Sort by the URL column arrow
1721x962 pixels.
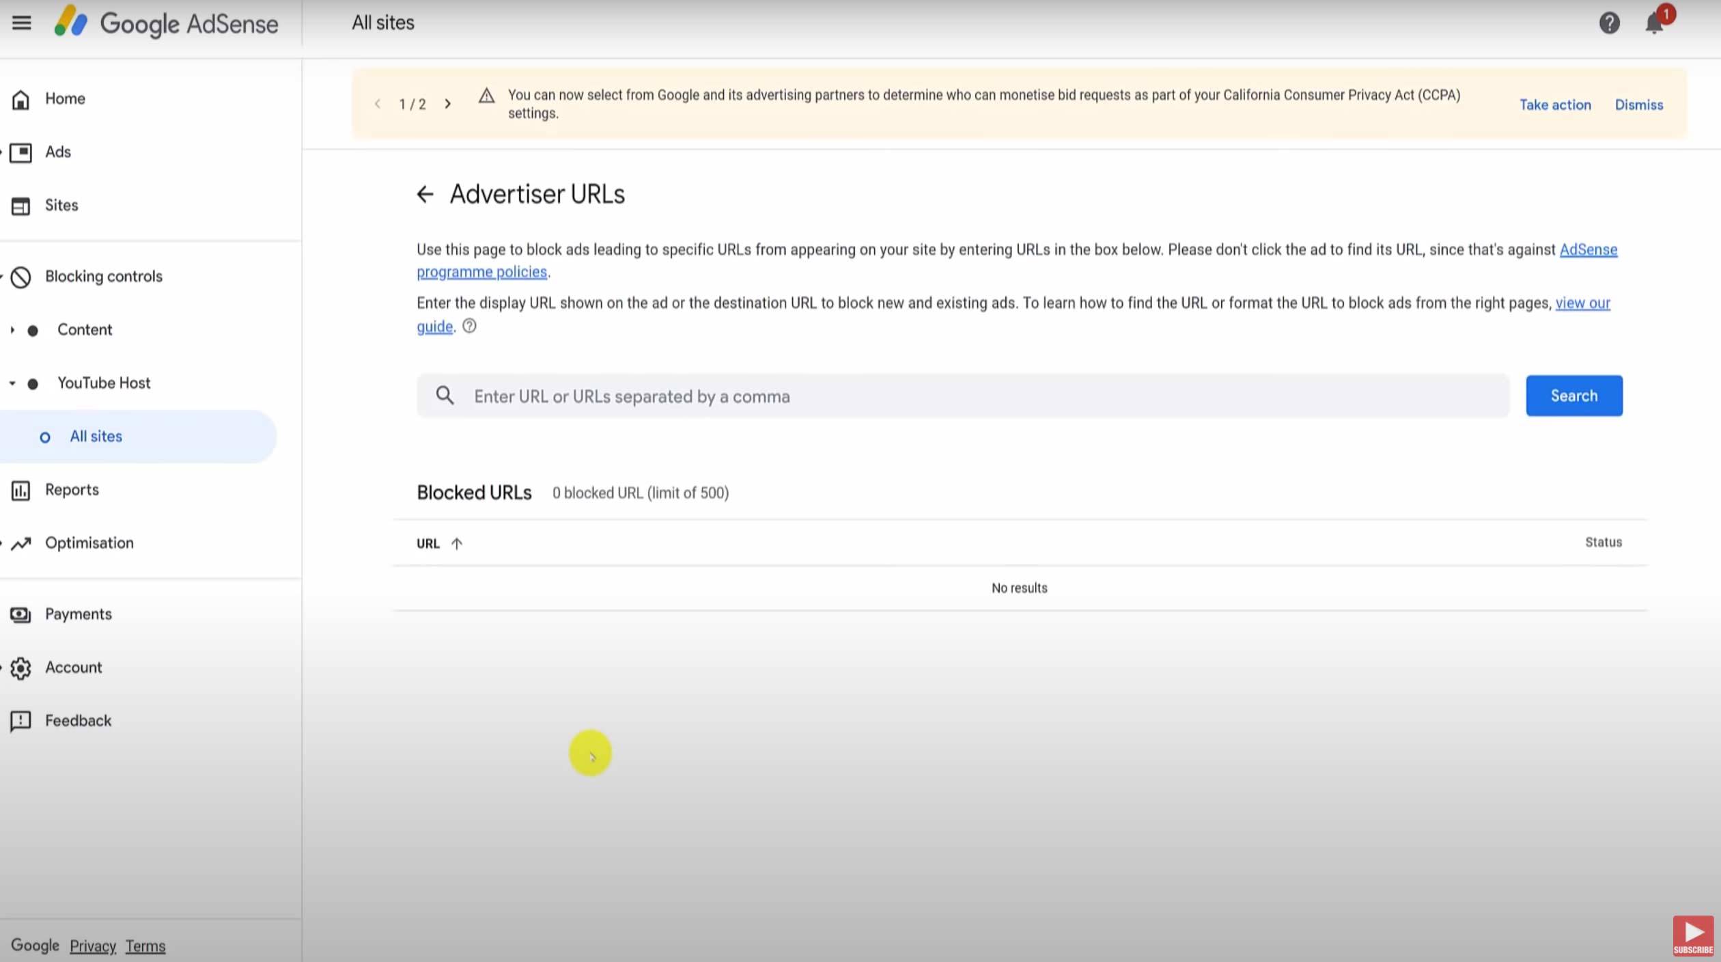click(x=457, y=544)
